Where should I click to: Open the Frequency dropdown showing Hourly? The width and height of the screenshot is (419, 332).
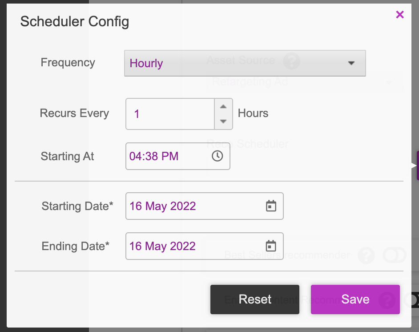(x=245, y=63)
